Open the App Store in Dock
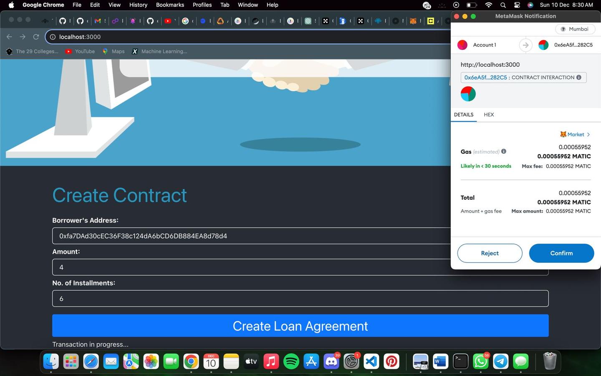 point(311,361)
